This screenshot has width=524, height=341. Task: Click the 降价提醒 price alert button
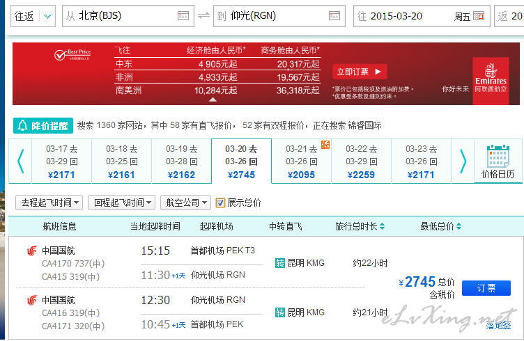(43, 126)
